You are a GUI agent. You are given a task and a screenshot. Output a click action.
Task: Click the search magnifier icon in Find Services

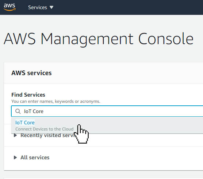click(x=18, y=111)
